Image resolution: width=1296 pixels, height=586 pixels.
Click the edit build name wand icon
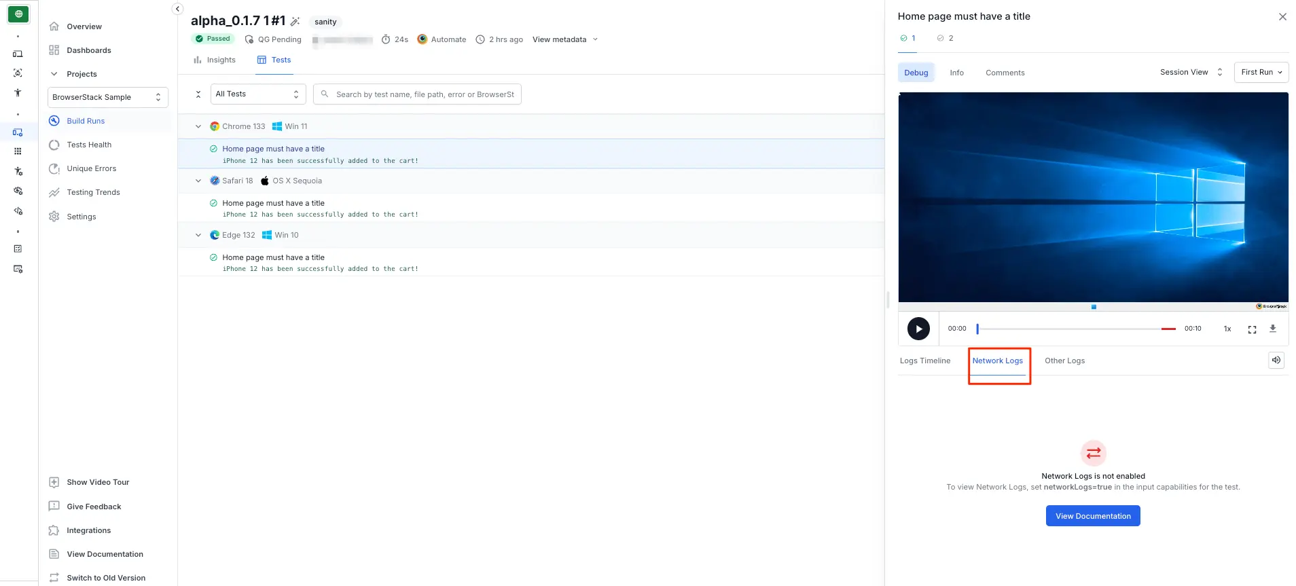[x=295, y=22]
